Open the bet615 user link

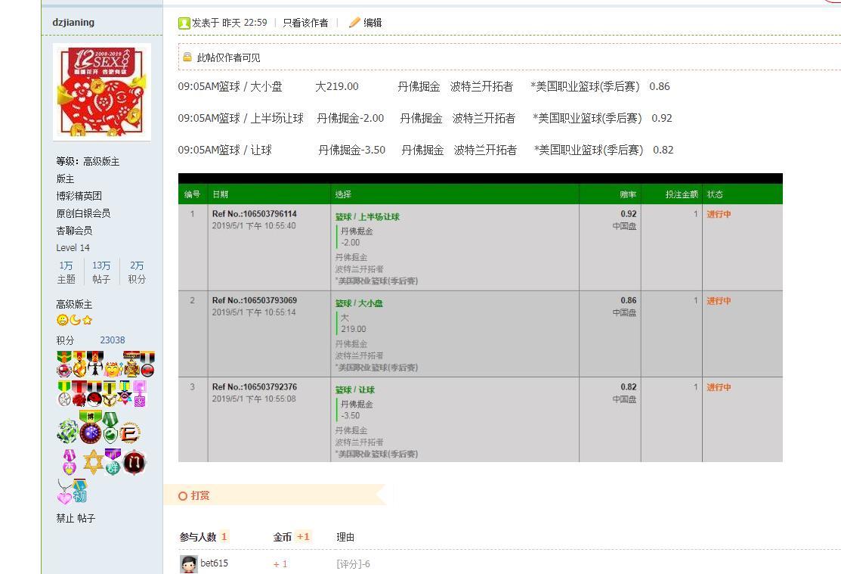(214, 563)
